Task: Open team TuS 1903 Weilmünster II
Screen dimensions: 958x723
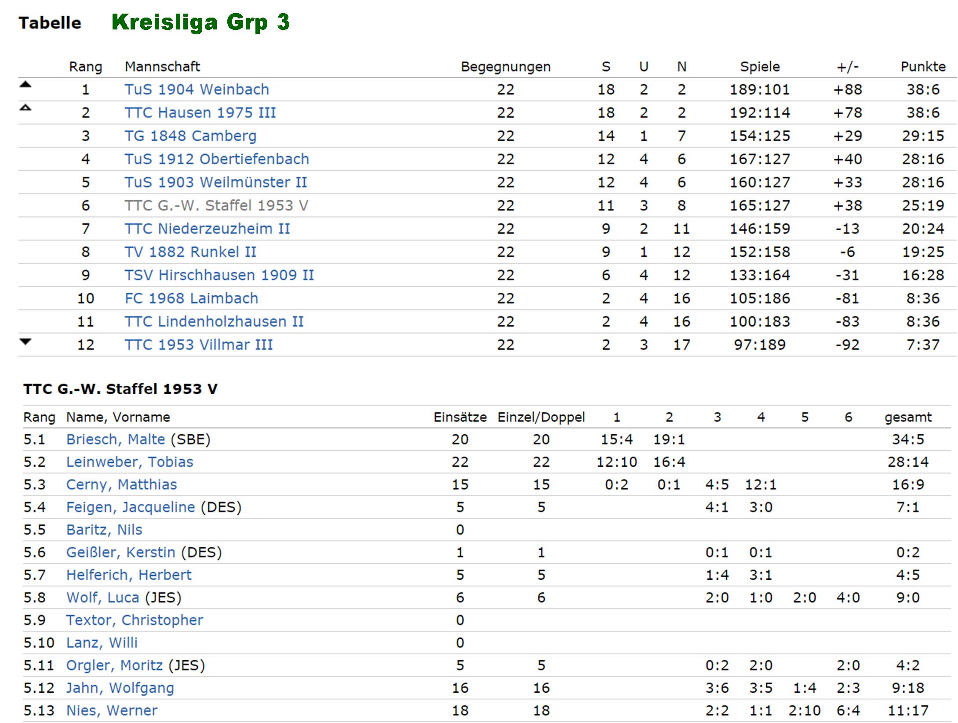Action: point(215,182)
